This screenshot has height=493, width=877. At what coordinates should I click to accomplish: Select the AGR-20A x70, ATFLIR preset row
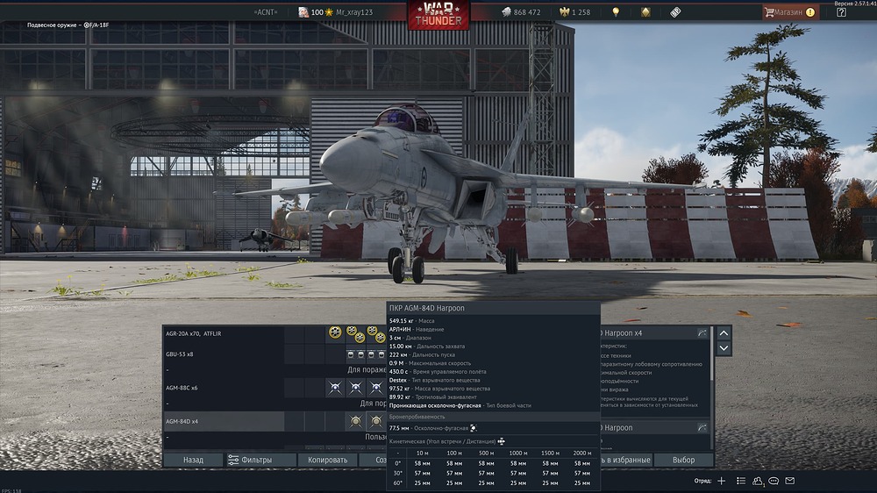pyautogui.click(x=223, y=333)
